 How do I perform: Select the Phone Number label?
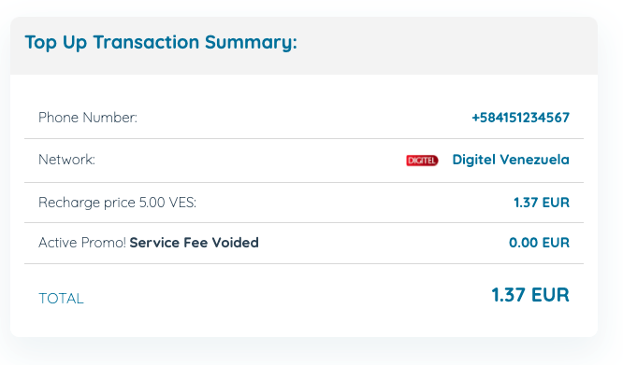click(x=88, y=118)
